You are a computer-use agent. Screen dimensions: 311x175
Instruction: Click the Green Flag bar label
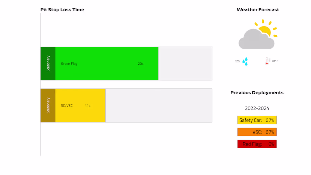click(x=69, y=64)
